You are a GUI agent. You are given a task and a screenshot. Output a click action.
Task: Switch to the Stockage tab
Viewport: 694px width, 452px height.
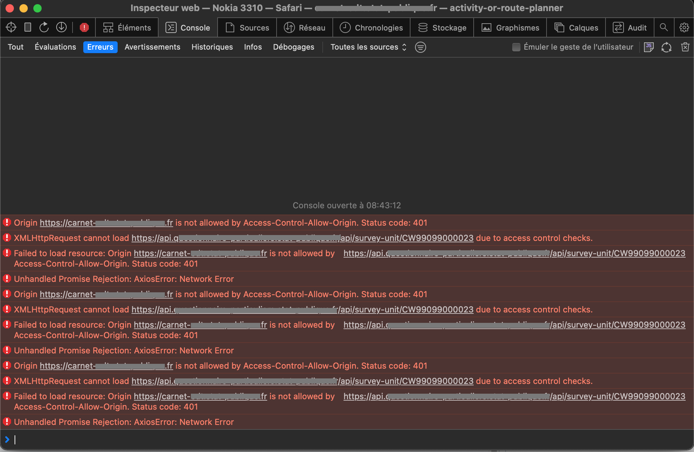[x=442, y=27]
